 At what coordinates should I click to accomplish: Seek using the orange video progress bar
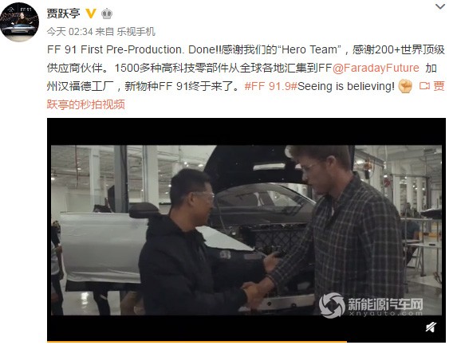197,342
